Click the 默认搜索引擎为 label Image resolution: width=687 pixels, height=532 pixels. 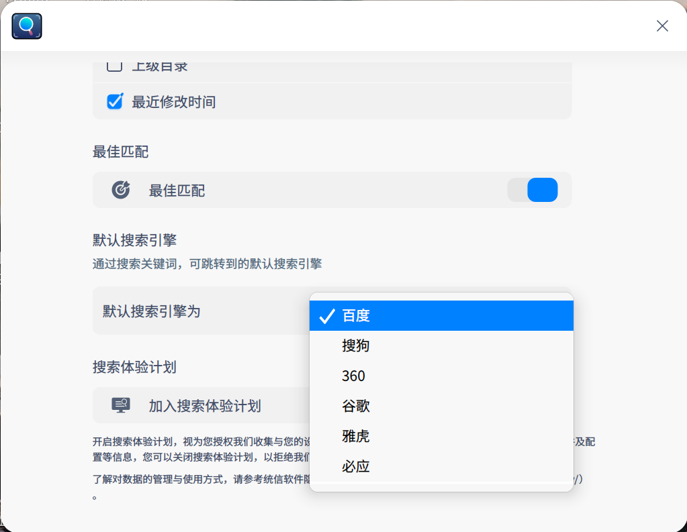click(x=152, y=311)
